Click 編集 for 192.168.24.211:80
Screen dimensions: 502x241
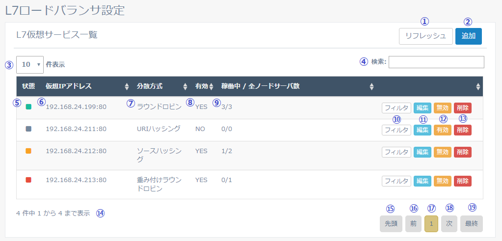tap(423, 130)
